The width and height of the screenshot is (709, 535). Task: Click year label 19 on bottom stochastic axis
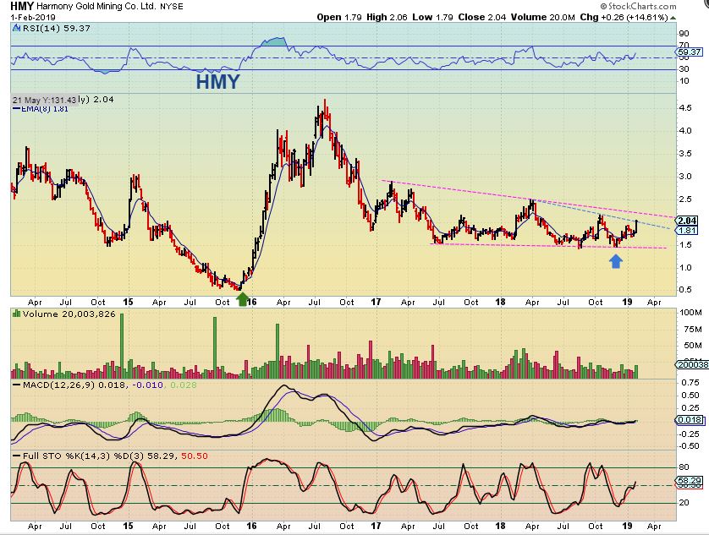(627, 526)
